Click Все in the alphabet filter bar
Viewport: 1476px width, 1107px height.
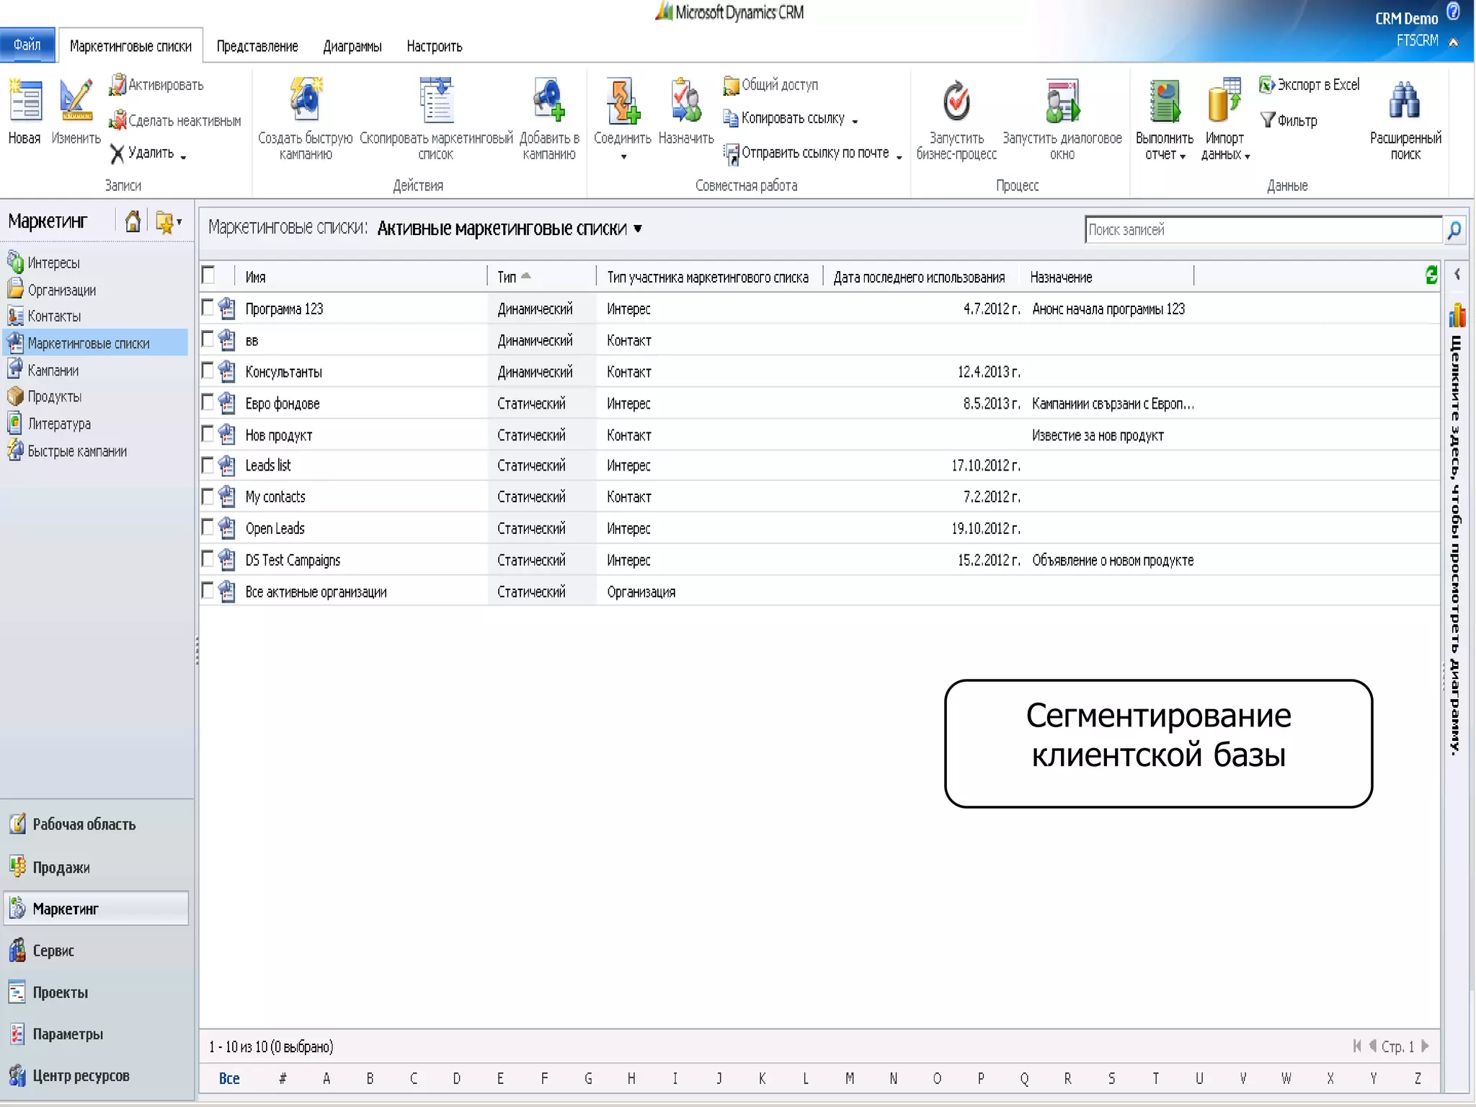click(229, 1078)
